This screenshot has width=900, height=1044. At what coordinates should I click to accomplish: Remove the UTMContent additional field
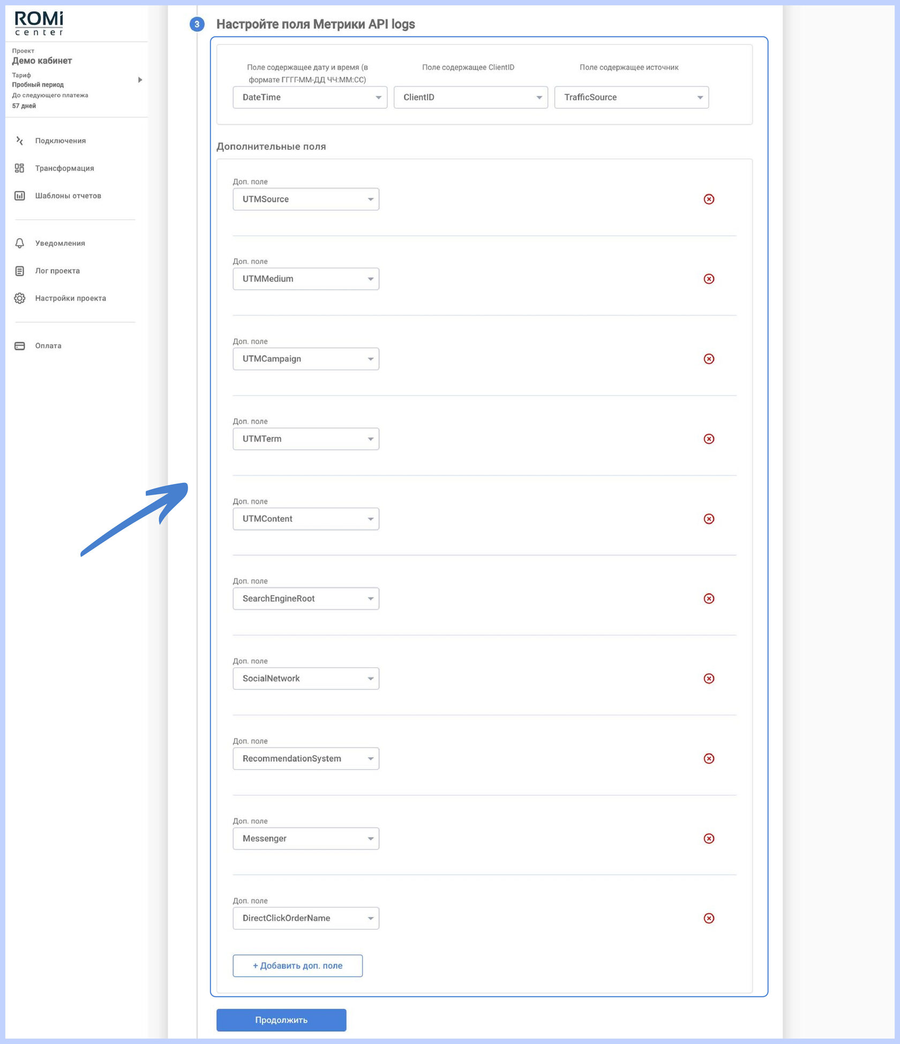(x=709, y=519)
